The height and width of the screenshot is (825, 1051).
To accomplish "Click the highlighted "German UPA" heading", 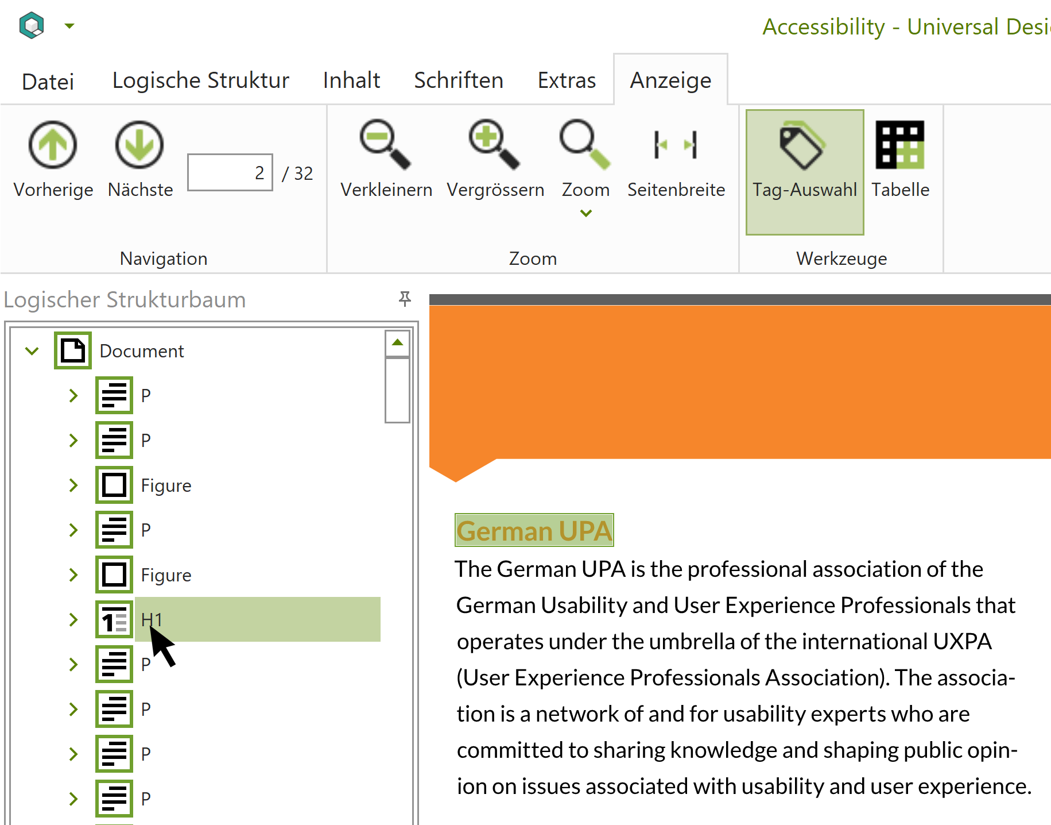I will pos(534,530).
